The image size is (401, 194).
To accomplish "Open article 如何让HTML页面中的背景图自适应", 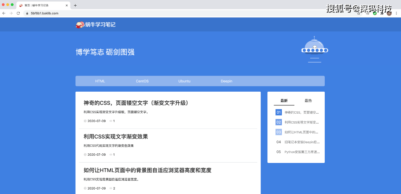I will 147,171.
